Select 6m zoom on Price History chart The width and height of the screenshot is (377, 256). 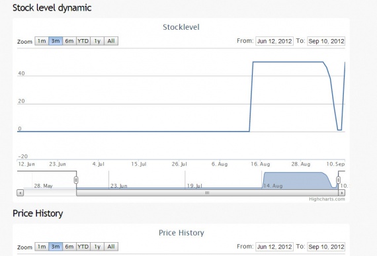point(69,247)
